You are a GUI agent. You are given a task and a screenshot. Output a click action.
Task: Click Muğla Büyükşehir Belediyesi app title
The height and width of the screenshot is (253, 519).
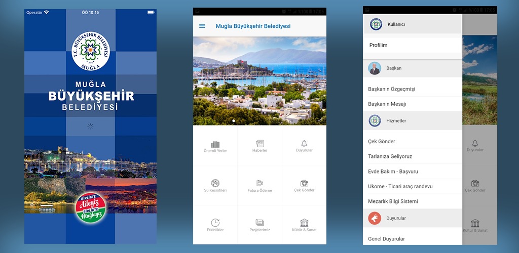253,26
